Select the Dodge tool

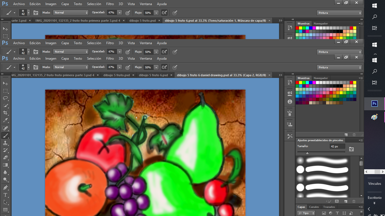tap(5, 179)
